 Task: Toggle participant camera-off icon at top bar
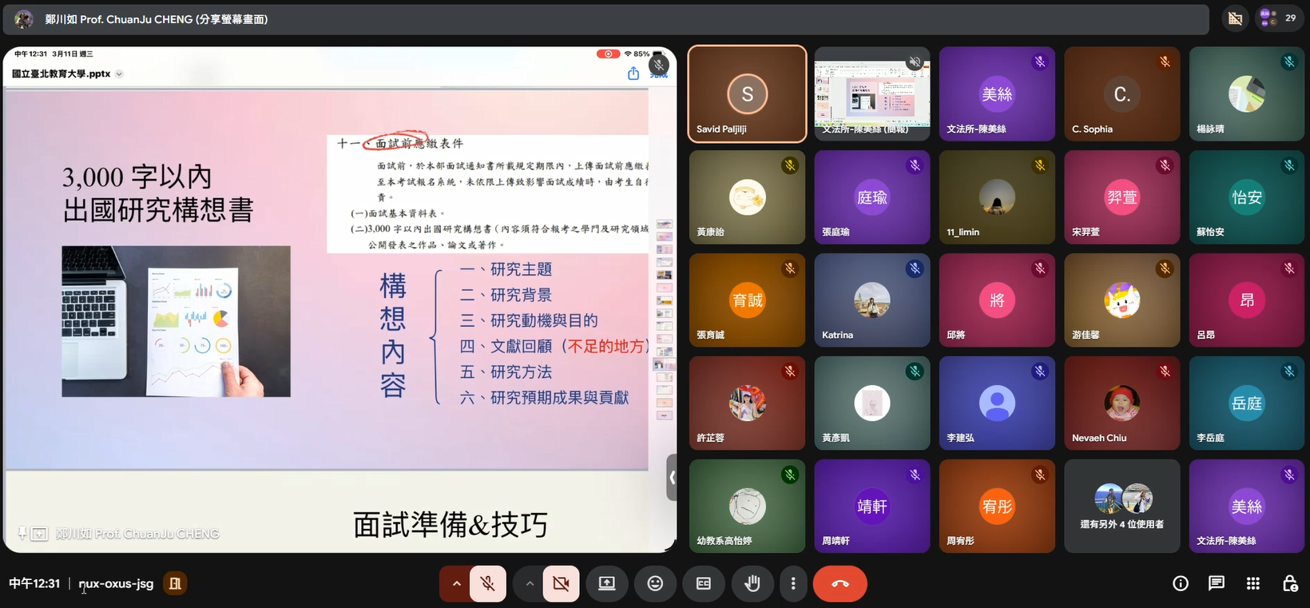1235,18
